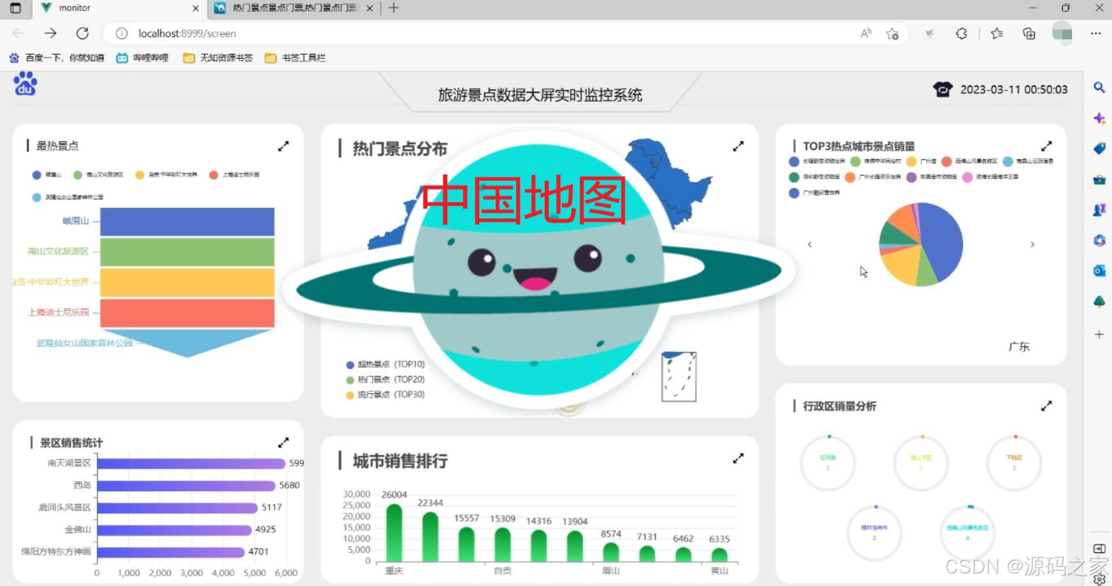This screenshot has width=1112, height=586.
Task: Switch to the 热门景点景点门票 browser tab
Action: coord(294,9)
